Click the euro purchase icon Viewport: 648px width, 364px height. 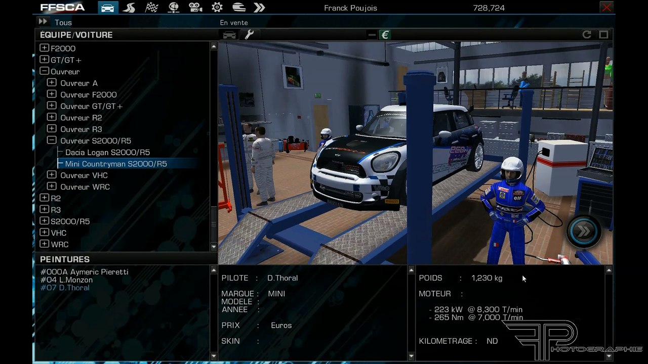coord(385,35)
